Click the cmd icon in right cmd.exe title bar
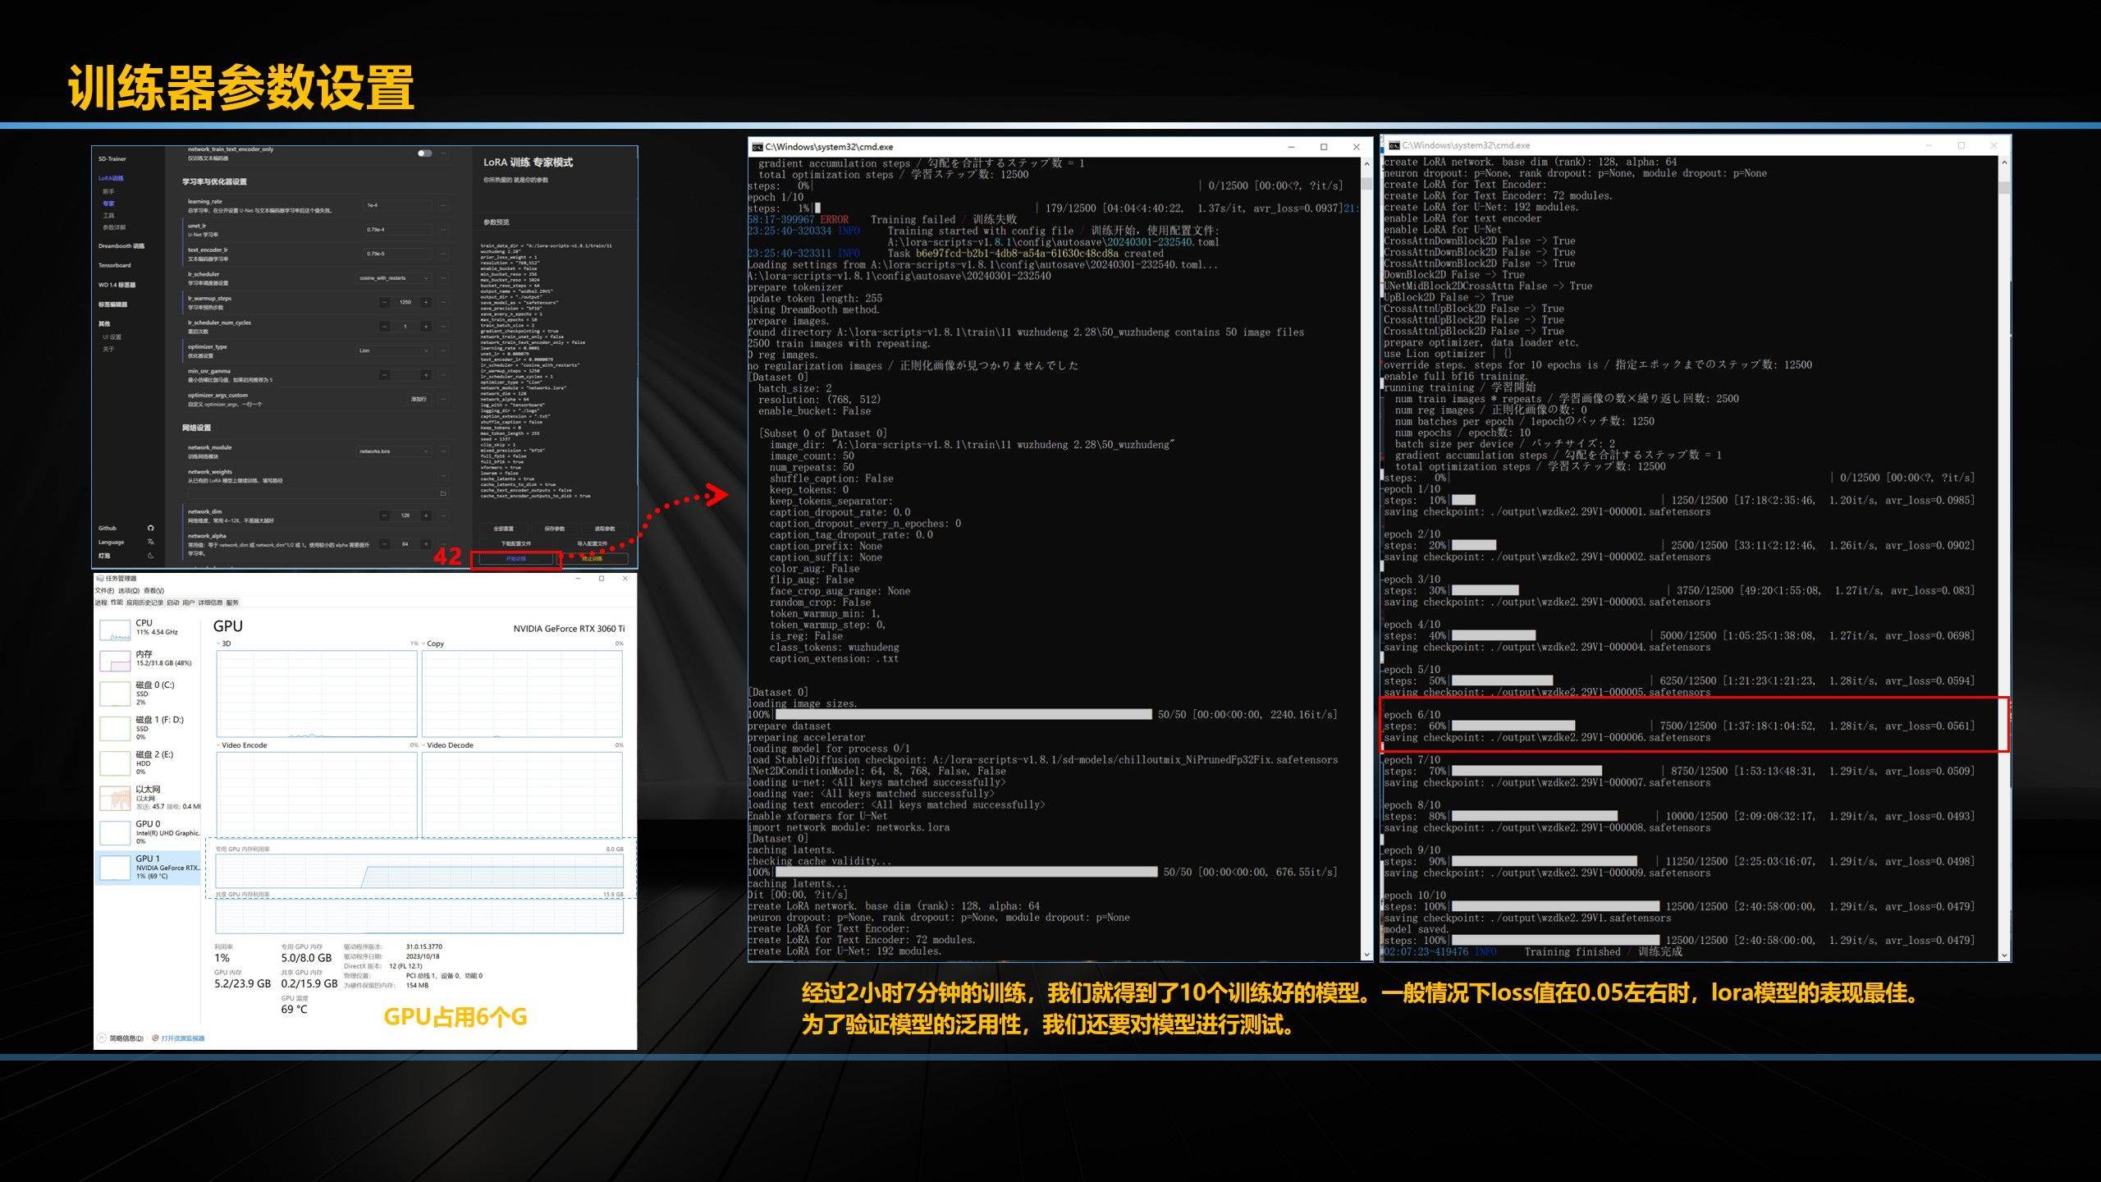The height and width of the screenshot is (1182, 2101). click(1393, 145)
